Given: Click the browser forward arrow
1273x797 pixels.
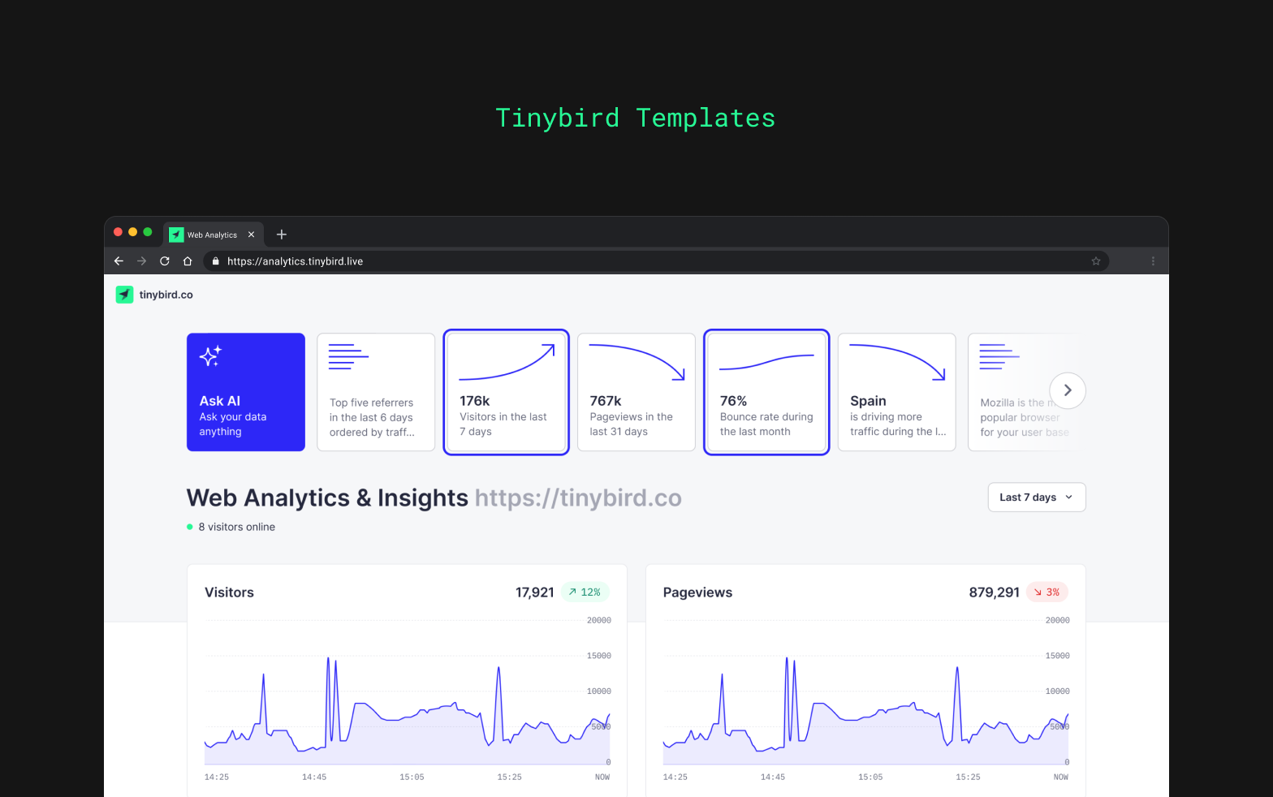Looking at the screenshot, I should 142,261.
